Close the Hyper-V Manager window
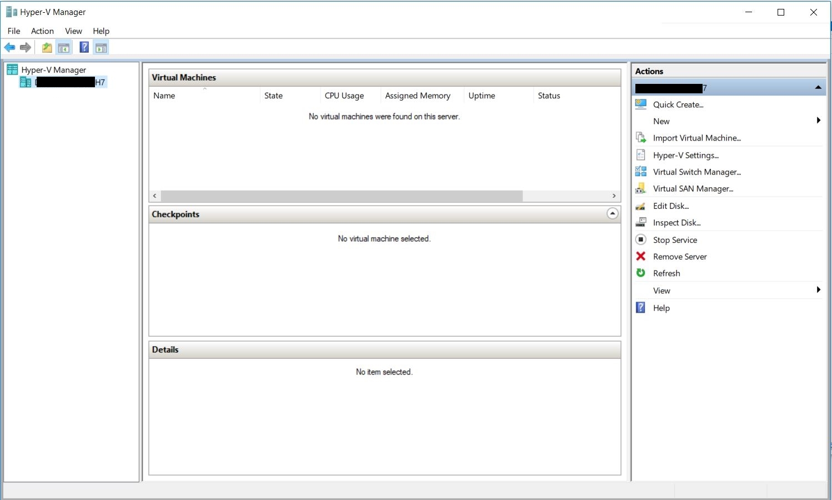Viewport: 832px width, 500px height. point(813,12)
